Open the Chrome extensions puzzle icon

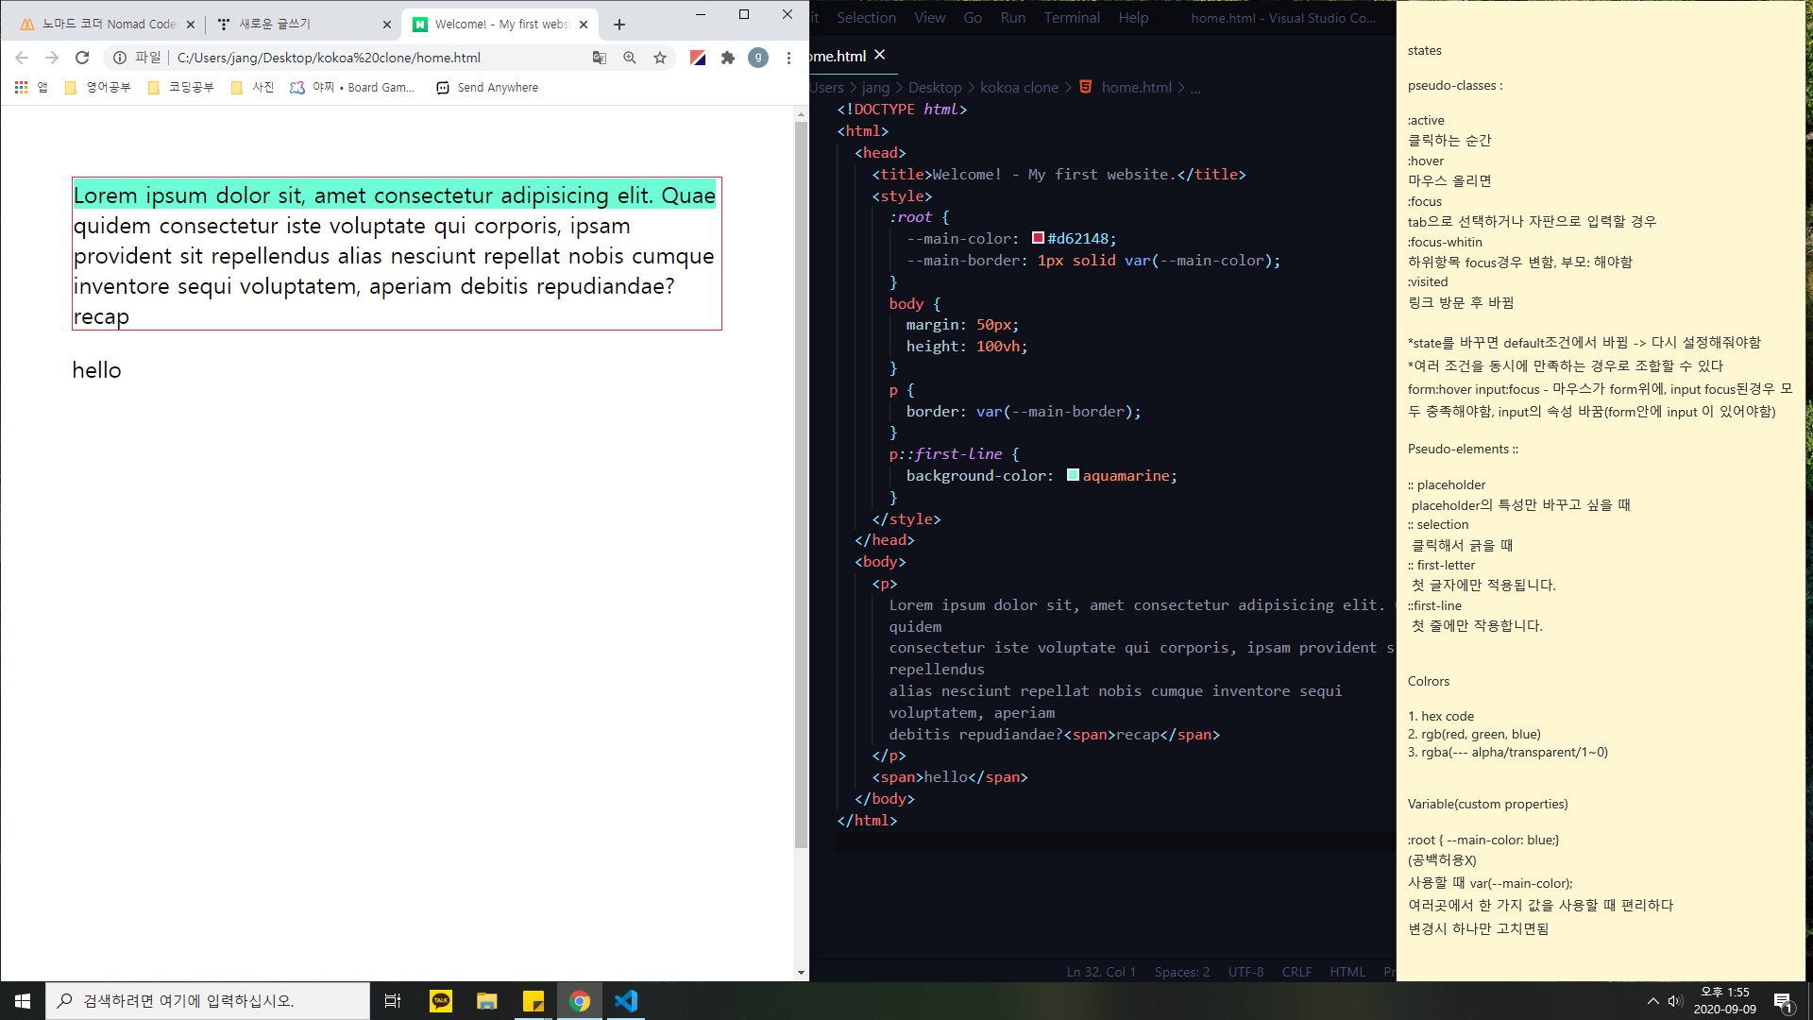(x=728, y=58)
